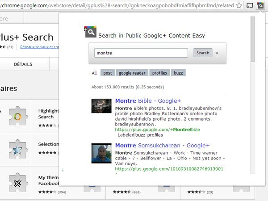Open Montre Somsukcharean profile thumbnail
Image resolution: width=268 pixels, height=201 pixels.
(101, 153)
